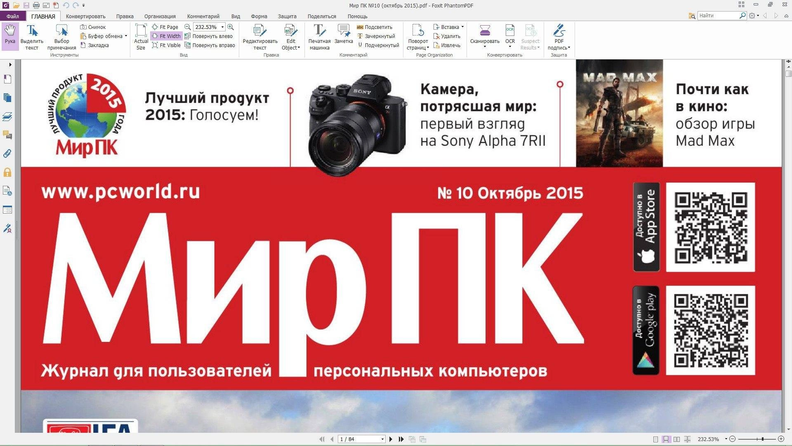Open the Файл menu

tap(13, 16)
